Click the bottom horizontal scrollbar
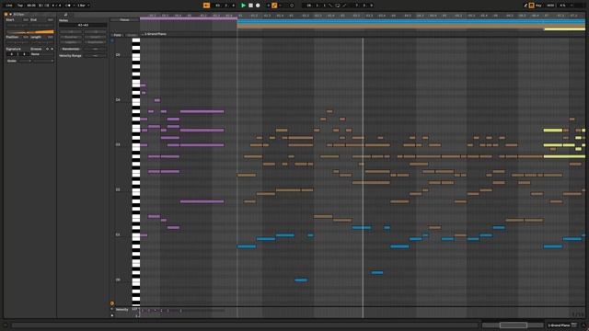Image resolution: width=589 pixels, height=331 pixels. point(245,325)
